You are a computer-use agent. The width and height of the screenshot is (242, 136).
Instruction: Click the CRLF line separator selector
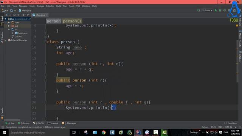coord(220,127)
